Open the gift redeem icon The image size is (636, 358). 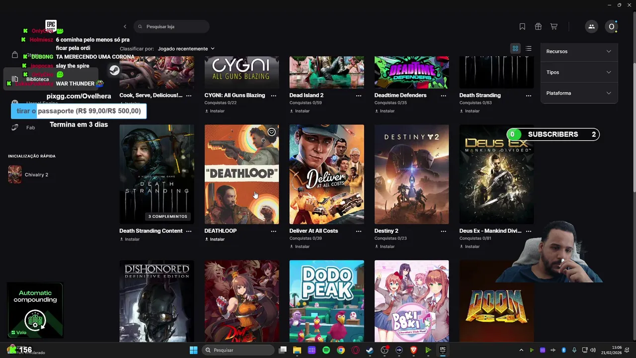tap(538, 26)
